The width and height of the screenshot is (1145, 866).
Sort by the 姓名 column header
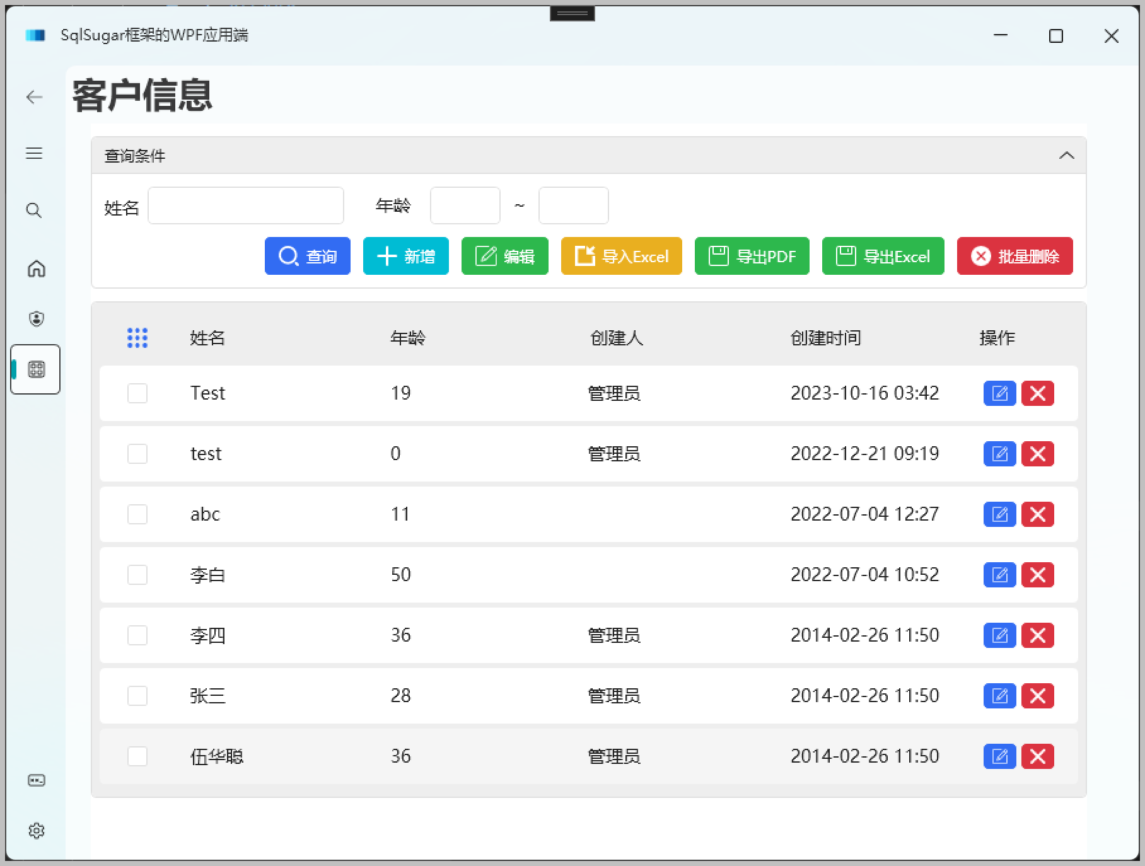tap(207, 338)
